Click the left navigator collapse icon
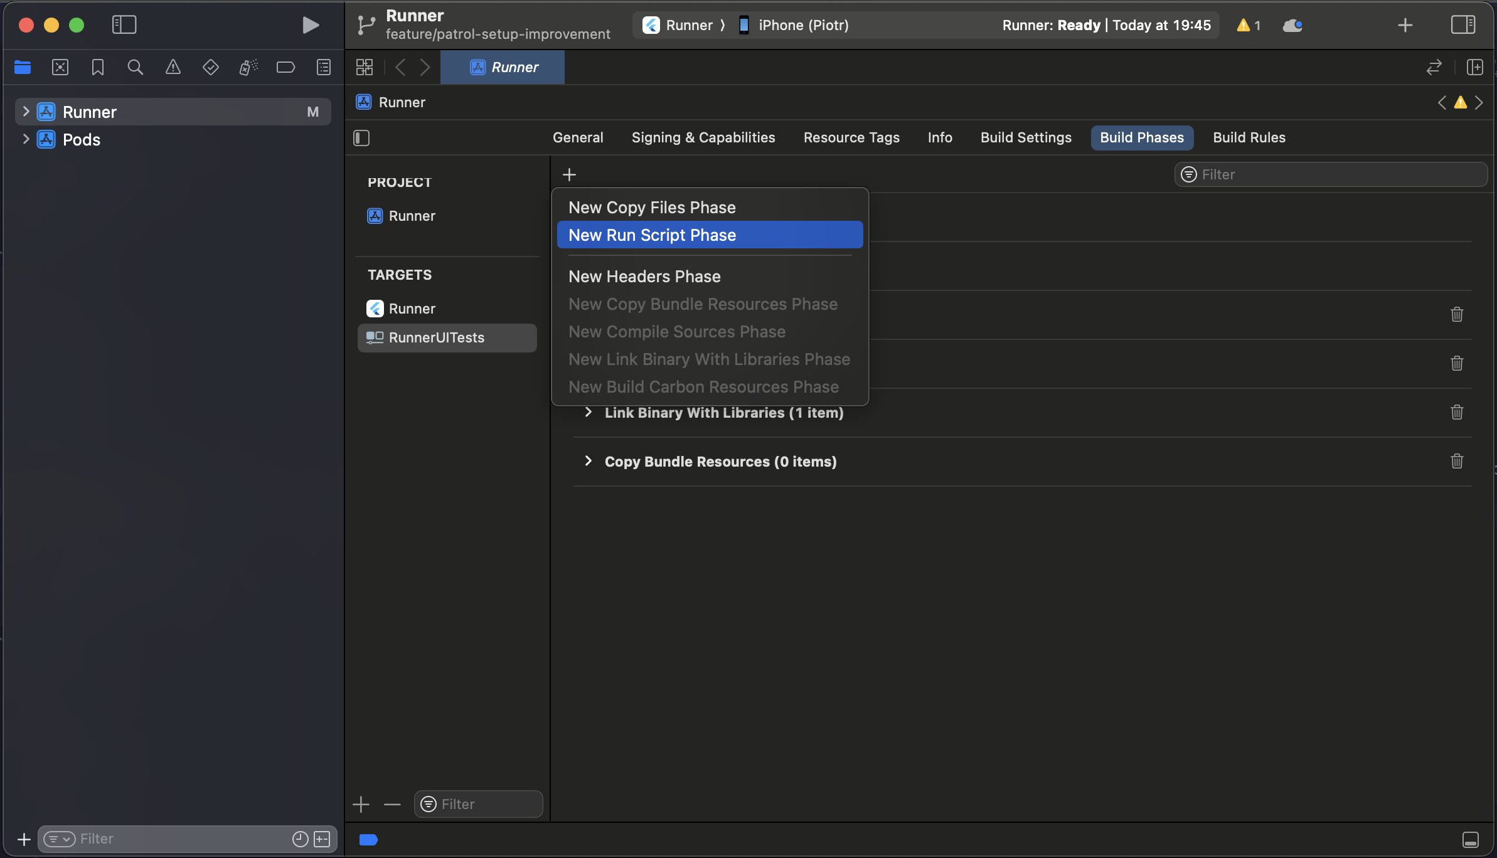Screen dimensions: 1497x858 click(124, 24)
